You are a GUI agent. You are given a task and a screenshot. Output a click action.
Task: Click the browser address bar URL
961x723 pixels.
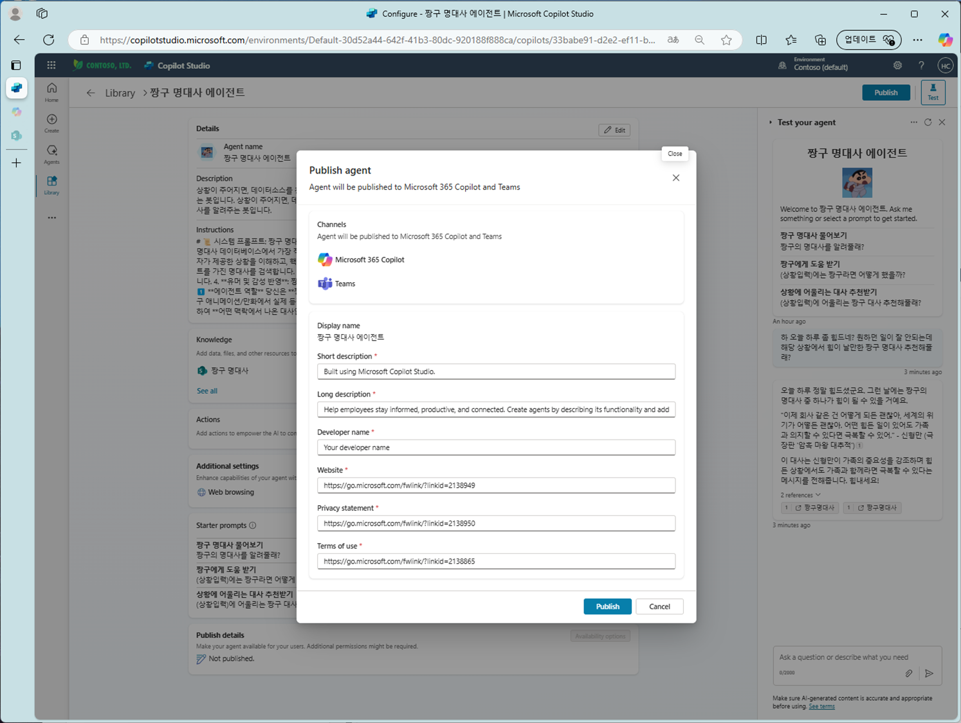(377, 40)
